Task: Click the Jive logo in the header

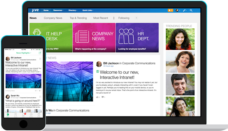Action: [35, 10]
